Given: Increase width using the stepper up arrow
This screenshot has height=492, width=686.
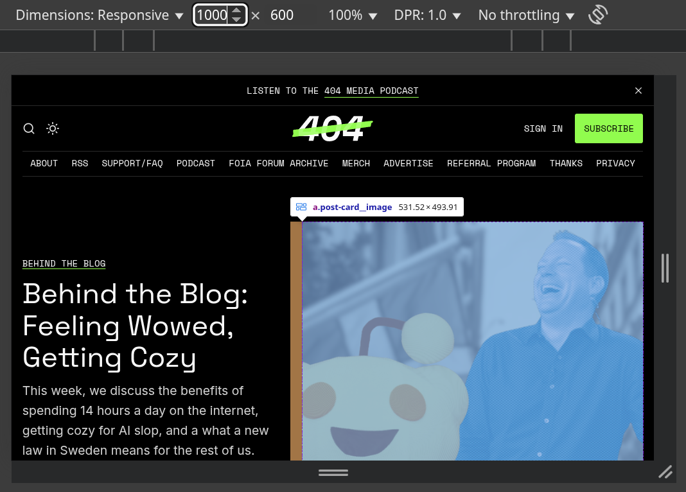Looking at the screenshot, I should [x=236, y=11].
